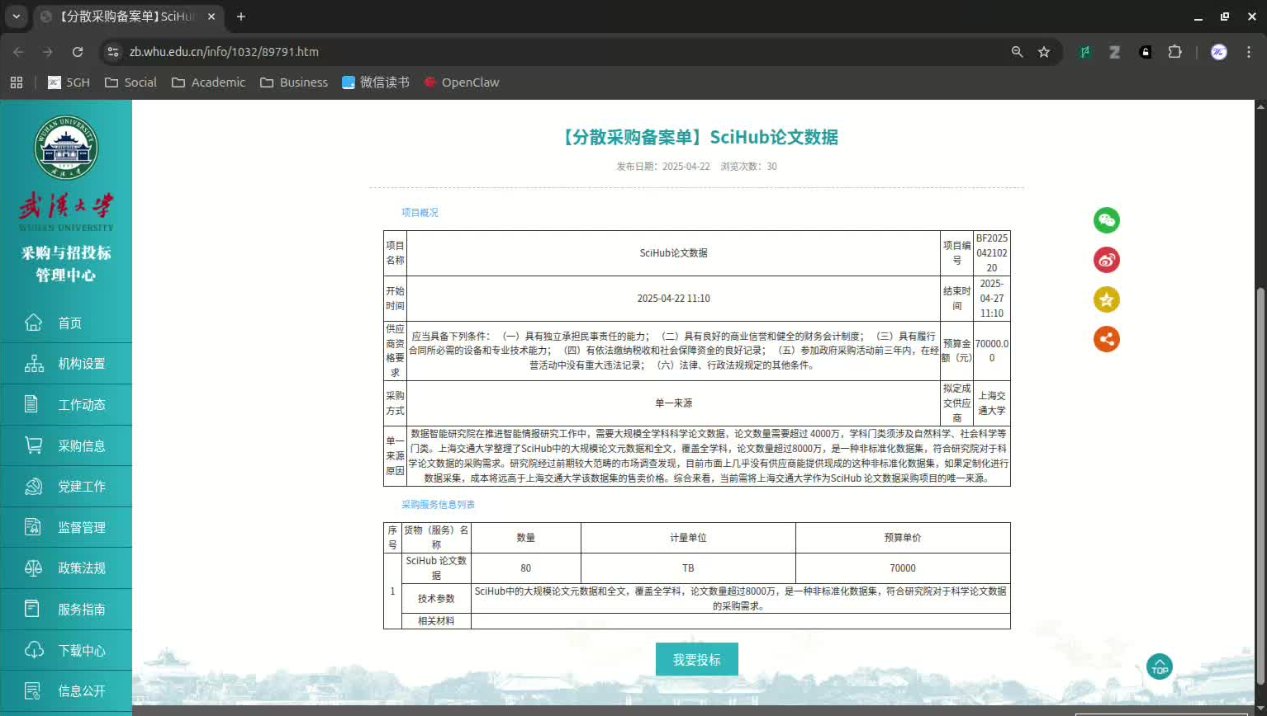Go to 首页 in sidebar
This screenshot has height=716, width=1267.
tap(69, 323)
